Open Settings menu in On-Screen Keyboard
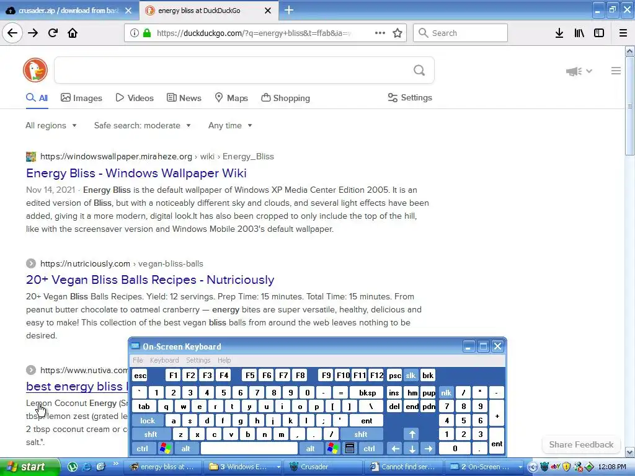 pyautogui.click(x=198, y=360)
